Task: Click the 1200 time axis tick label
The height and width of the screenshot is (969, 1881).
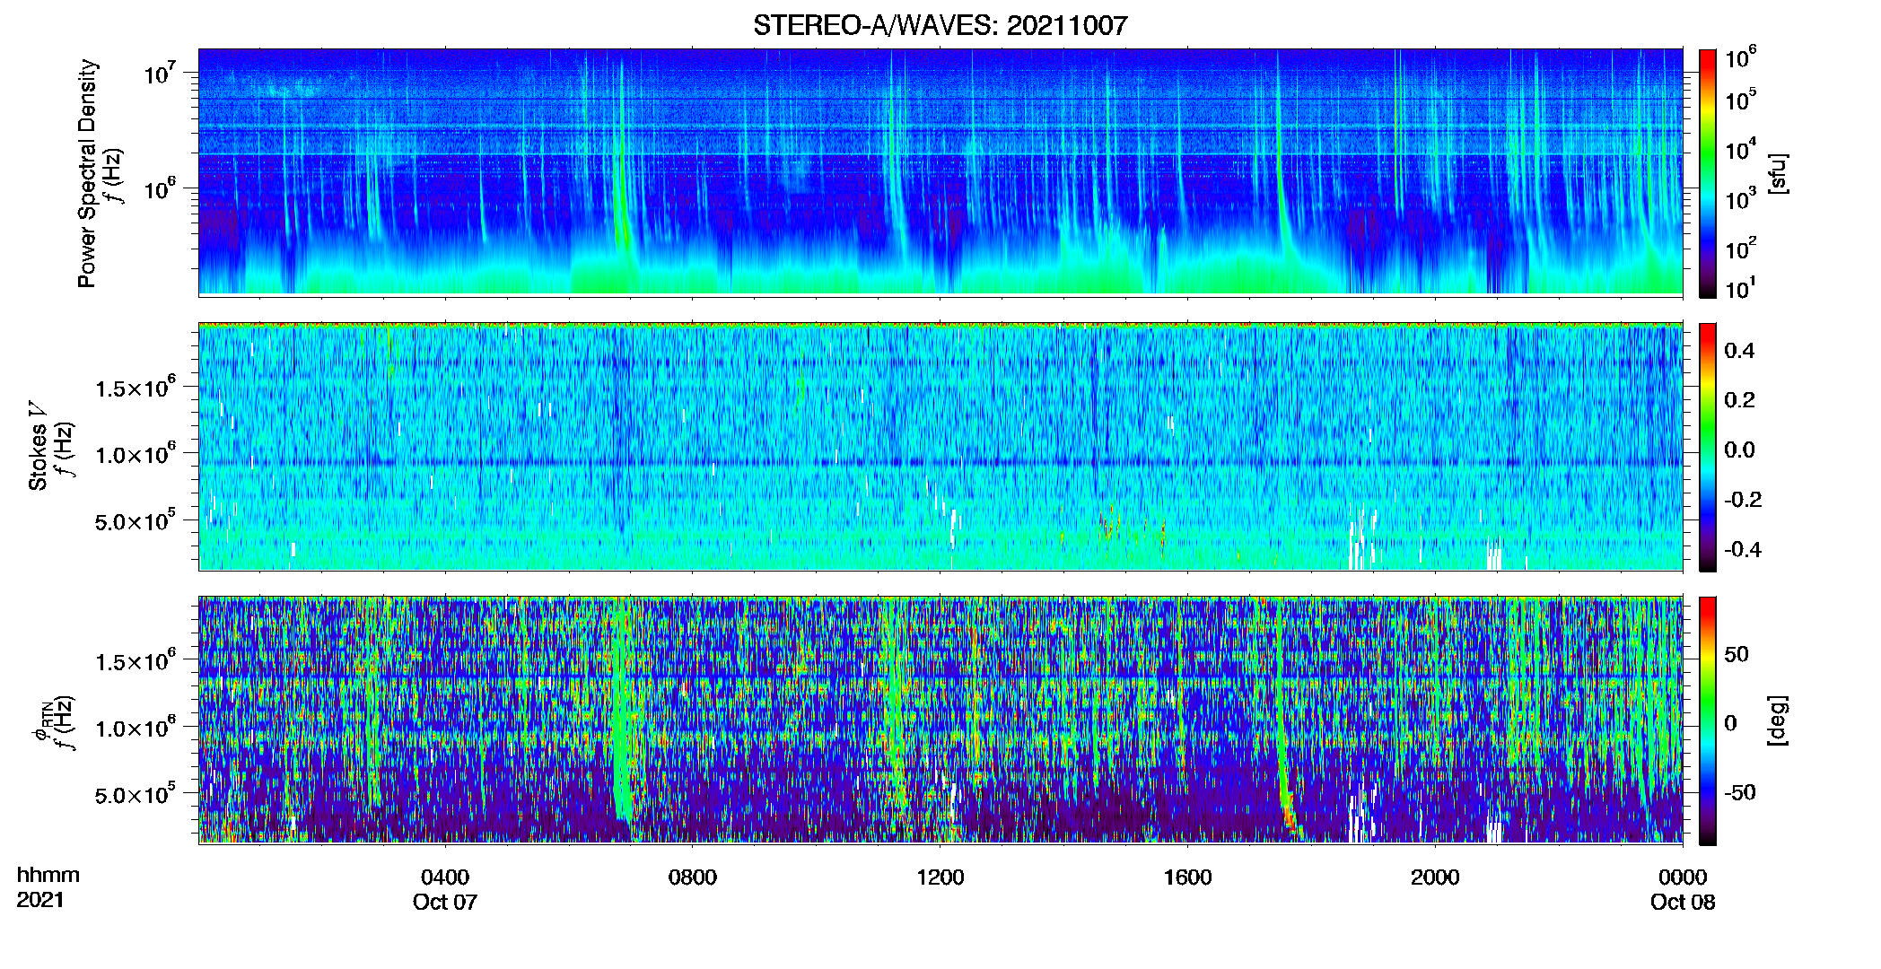Action: click(x=940, y=877)
